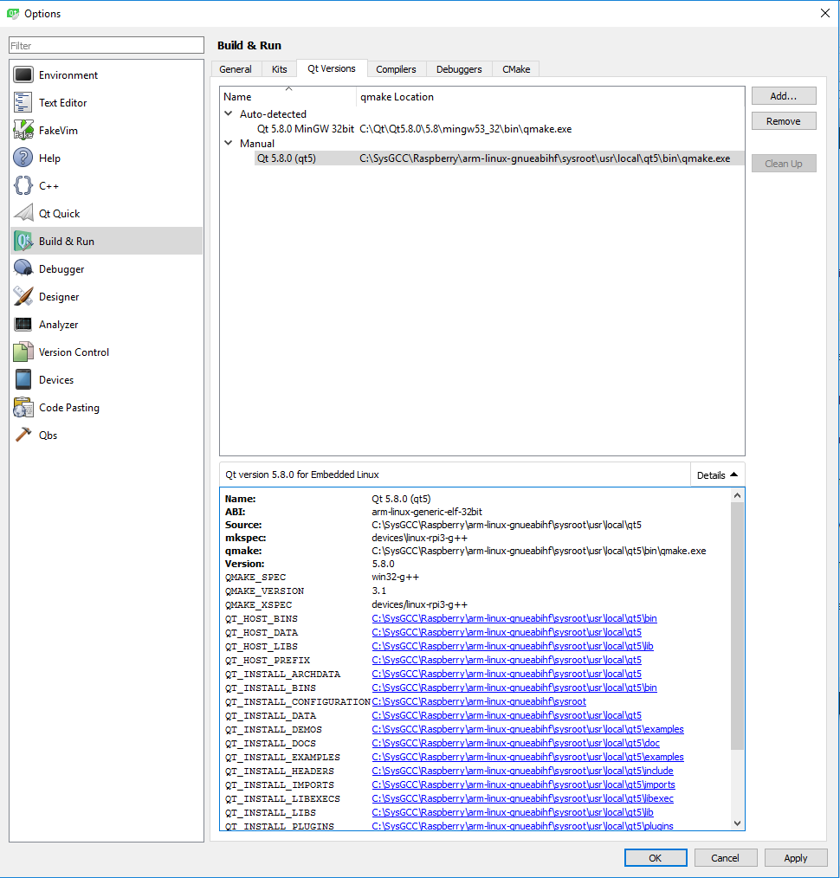The width and height of the screenshot is (840, 878).
Task: Click the QMAKE_SPEC value win32-g++
Action: (396, 577)
